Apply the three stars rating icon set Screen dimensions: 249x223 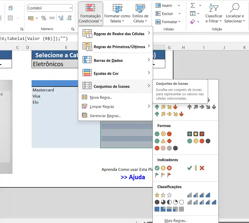tap(163, 195)
